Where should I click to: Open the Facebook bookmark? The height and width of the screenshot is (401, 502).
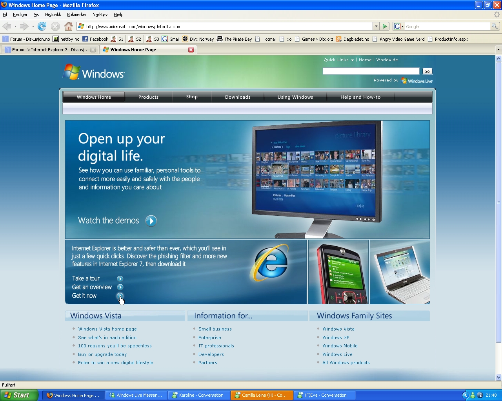point(95,39)
